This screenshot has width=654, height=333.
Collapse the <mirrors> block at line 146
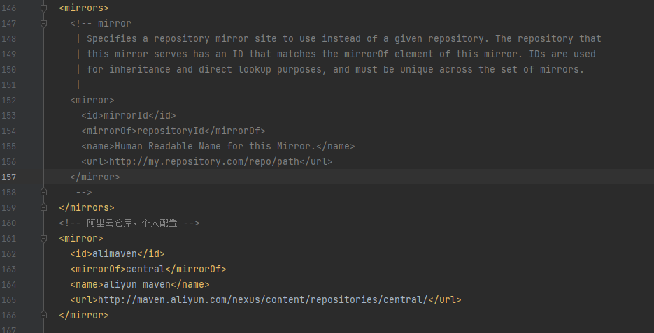(x=43, y=8)
